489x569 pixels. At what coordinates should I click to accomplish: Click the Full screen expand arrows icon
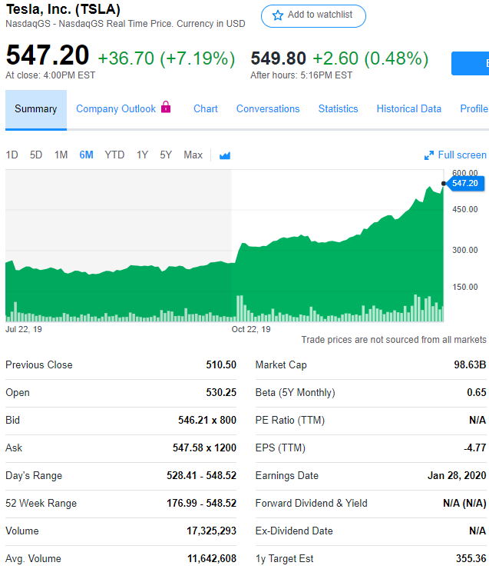click(429, 155)
